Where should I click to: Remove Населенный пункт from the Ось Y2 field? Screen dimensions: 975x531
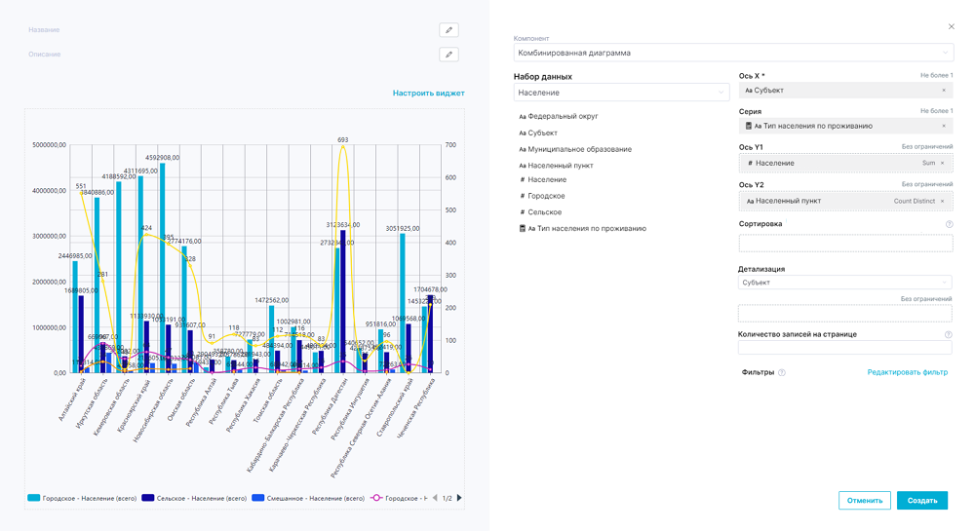tap(943, 202)
